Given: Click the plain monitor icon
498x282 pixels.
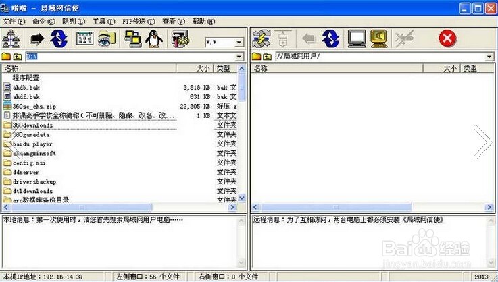Looking at the screenshot, I should (x=357, y=38).
